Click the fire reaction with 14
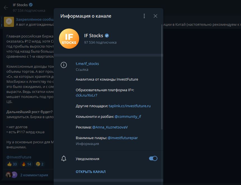This screenshot has width=241, height=185. [x=27, y=164]
